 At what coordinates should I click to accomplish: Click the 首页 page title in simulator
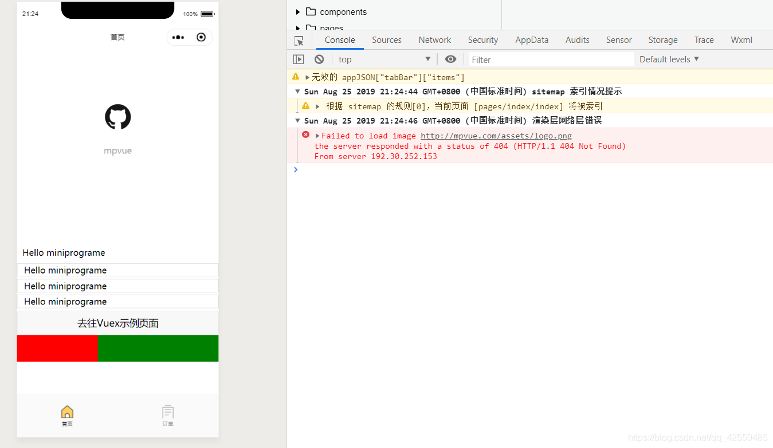tap(117, 37)
